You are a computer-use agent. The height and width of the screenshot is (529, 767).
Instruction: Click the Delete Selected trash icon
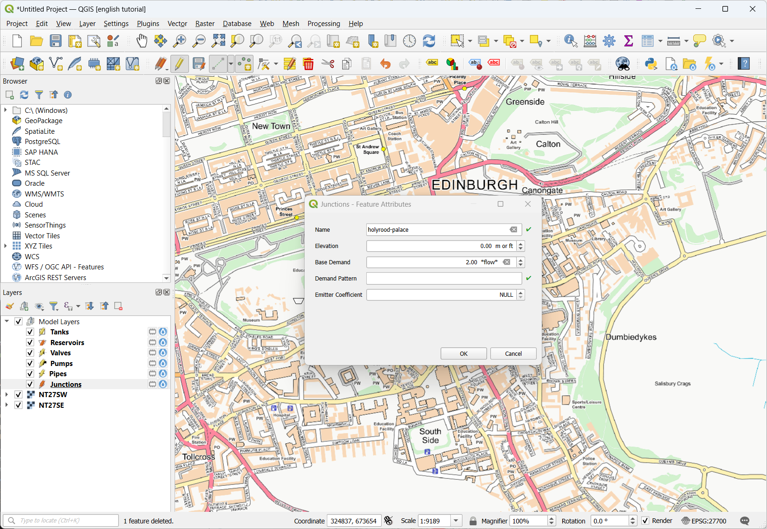click(x=308, y=64)
